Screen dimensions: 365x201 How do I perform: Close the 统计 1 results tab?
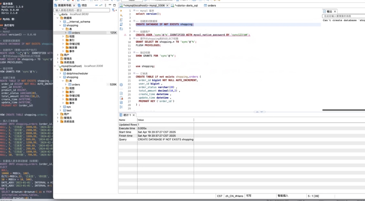click(x=134, y=115)
